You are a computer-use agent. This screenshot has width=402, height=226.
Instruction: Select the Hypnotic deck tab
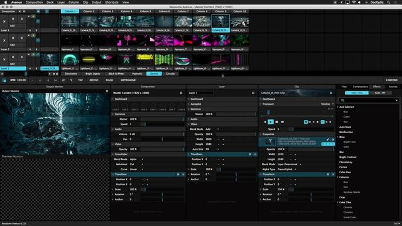(x=137, y=74)
